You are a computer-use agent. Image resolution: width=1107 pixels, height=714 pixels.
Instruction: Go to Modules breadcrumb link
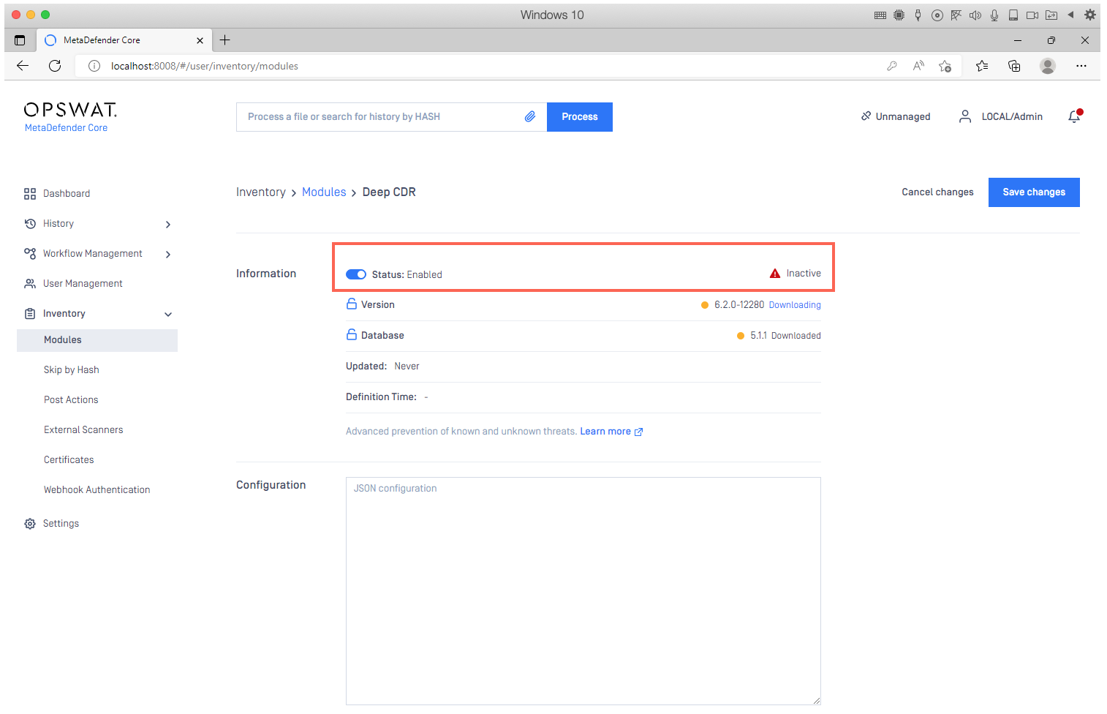(324, 192)
